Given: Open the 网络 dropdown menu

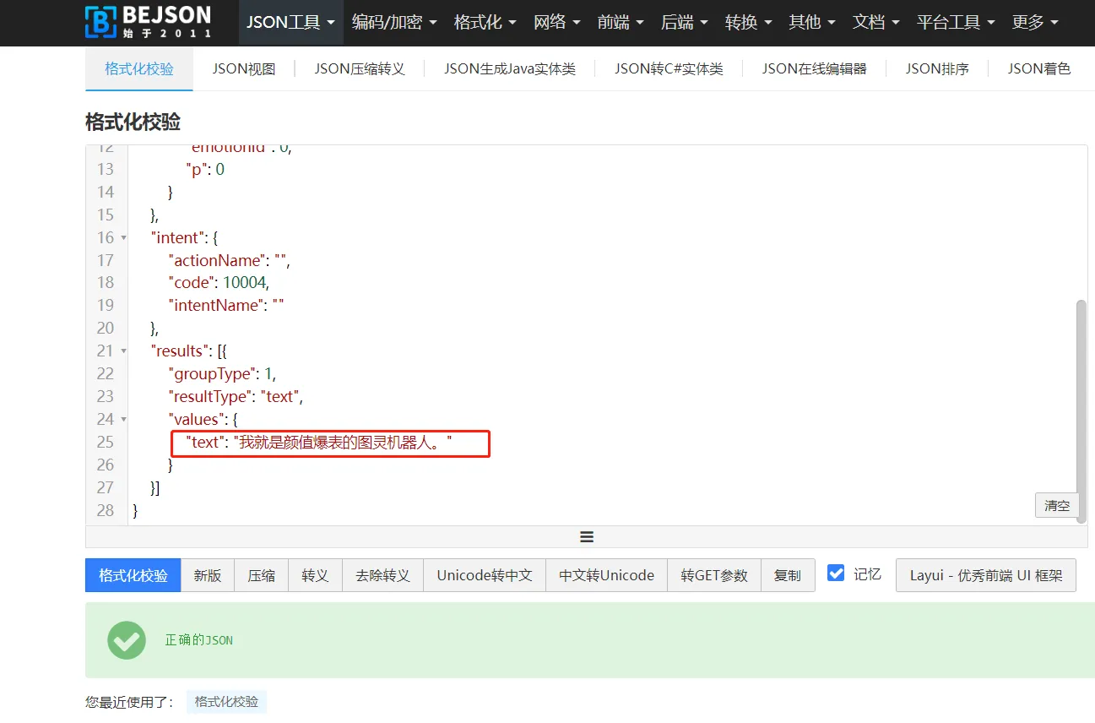Looking at the screenshot, I should point(557,23).
